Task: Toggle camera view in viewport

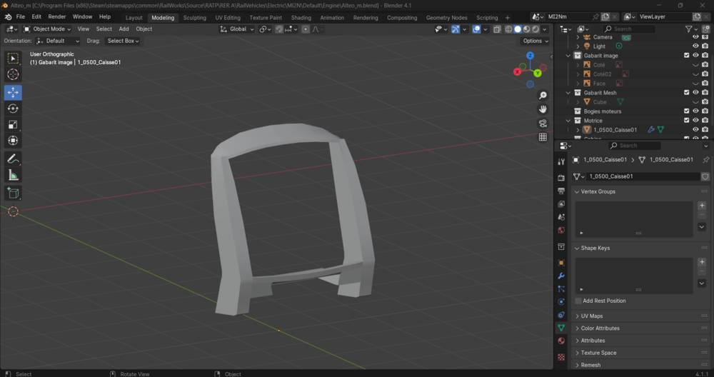Action: (x=543, y=123)
